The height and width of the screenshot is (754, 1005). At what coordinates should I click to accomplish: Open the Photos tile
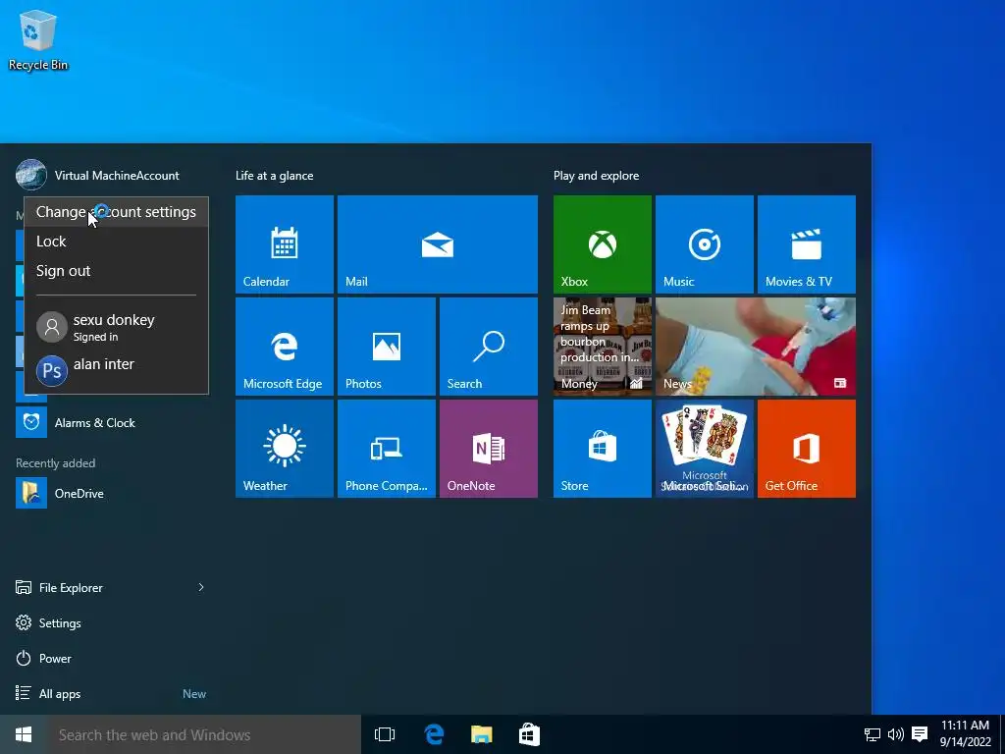(x=387, y=347)
